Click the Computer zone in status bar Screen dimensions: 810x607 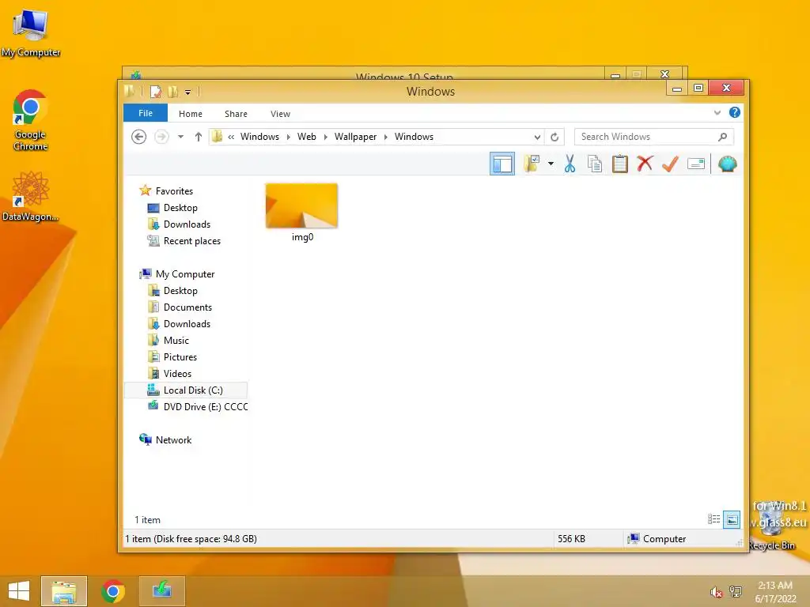[x=657, y=539]
